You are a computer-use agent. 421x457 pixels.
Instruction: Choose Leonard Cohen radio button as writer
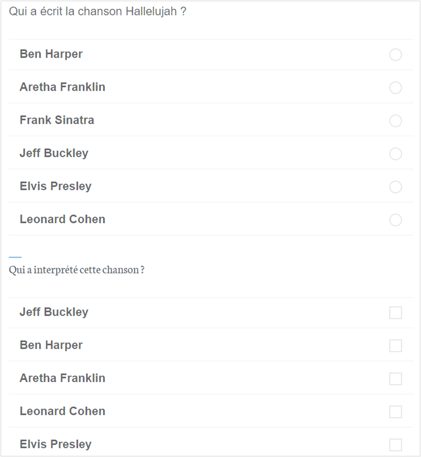pos(395,220)
